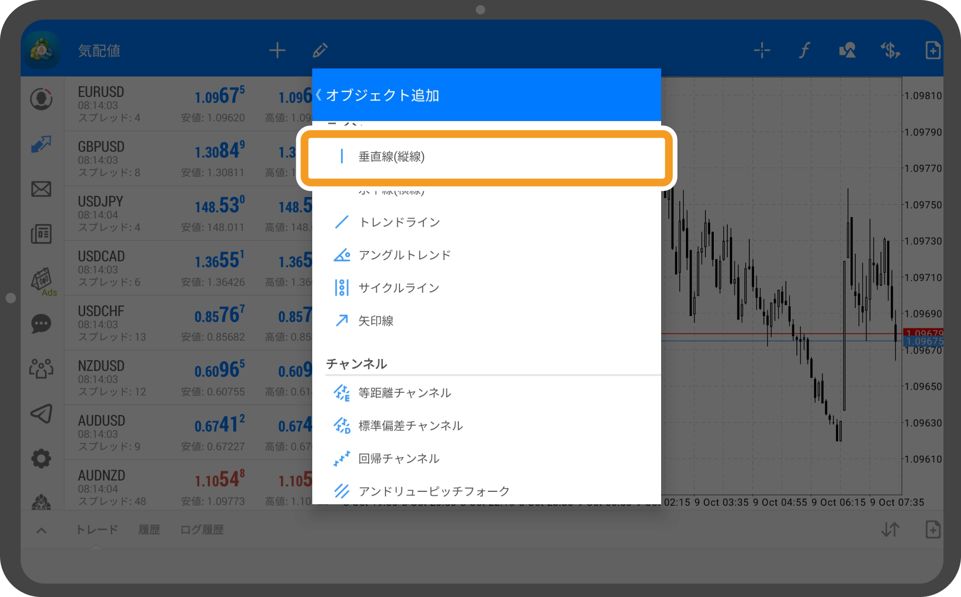Tap bottom-right new order document icon
Screen dimensions: 961x597
pyautogui.click(x=933, y=529)
